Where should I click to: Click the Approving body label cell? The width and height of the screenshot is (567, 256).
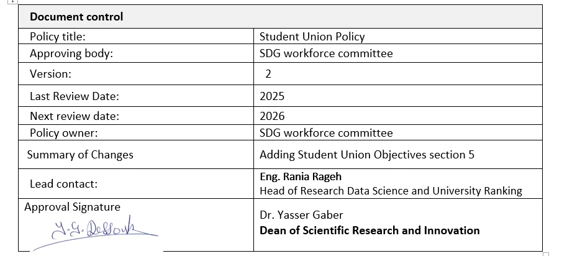pos(71,53)
